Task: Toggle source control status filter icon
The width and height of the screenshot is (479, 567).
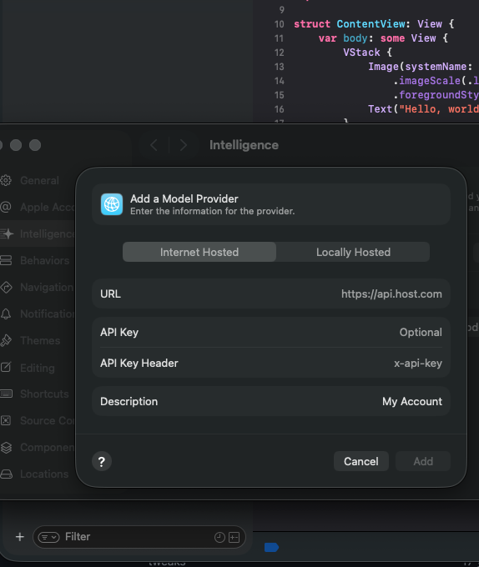Action: click(234, 538)
